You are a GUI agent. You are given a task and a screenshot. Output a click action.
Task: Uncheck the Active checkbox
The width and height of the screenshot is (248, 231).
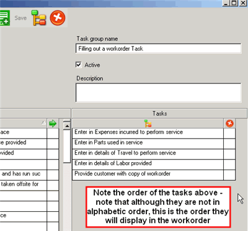coord(79,65)
